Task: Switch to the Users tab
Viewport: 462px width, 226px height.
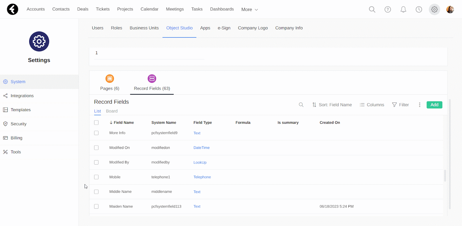Action: pyautogui.click(x=98, y=28)
